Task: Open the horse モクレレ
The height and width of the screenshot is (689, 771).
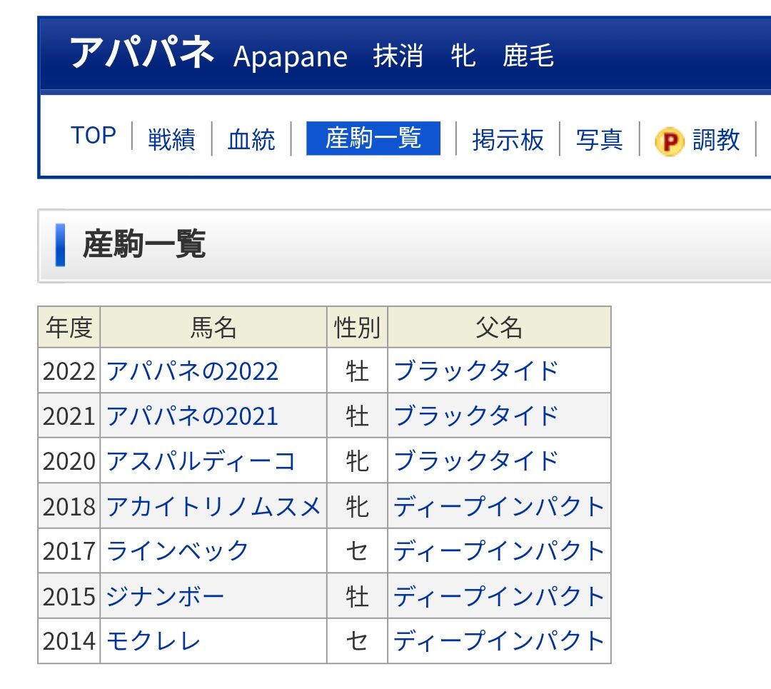Action: pos(153,640)
